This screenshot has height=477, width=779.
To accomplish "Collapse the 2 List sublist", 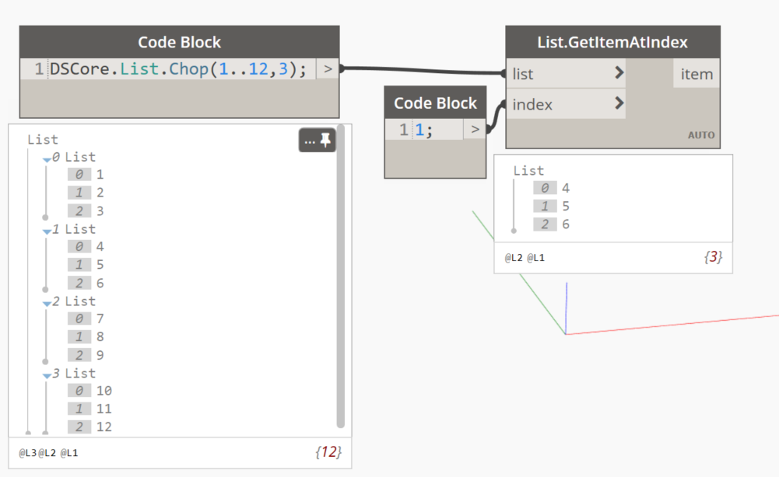I will pyautogui.click(x=47, y=303).
